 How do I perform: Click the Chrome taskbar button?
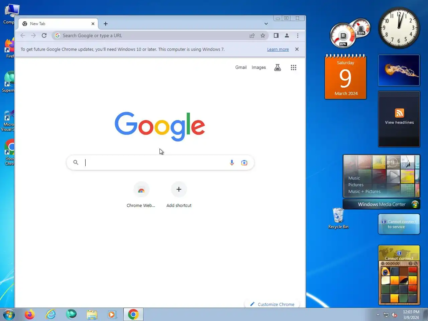point(133,314)
